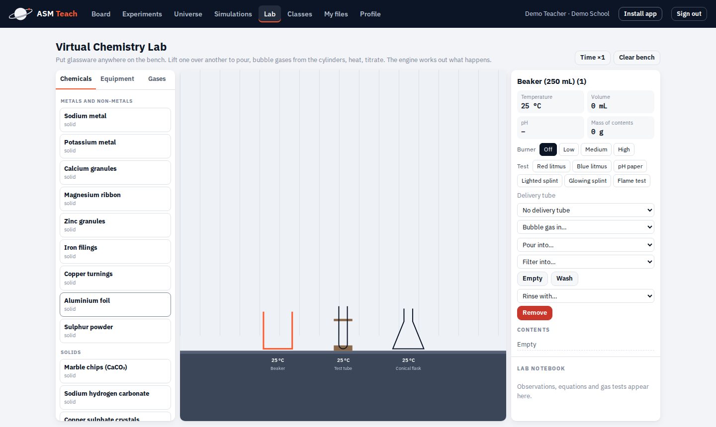The image size is (716, 427).
Task: Set burner to Off
Action: [548, 149]
